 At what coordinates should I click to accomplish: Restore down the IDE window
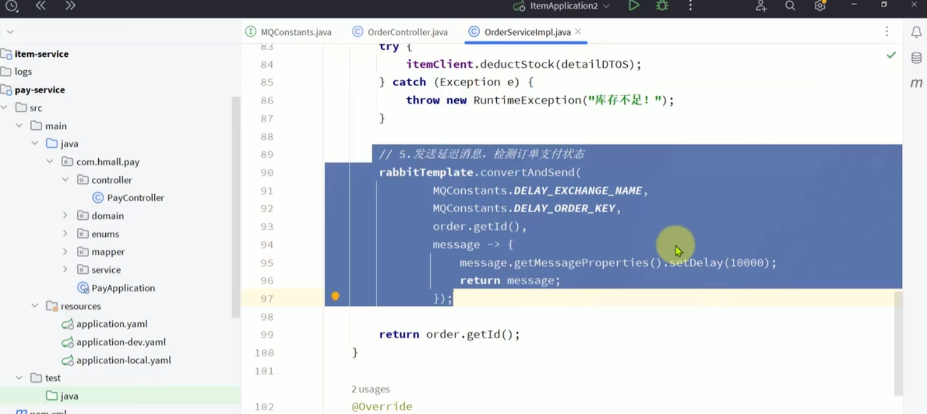884,5
